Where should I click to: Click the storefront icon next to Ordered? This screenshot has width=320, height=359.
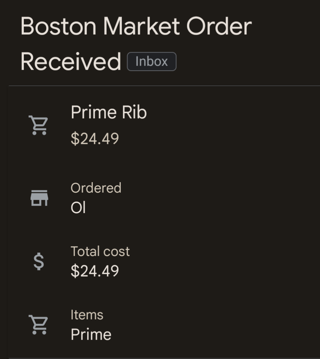(39, 198)
